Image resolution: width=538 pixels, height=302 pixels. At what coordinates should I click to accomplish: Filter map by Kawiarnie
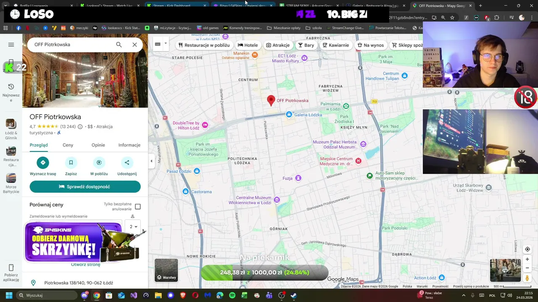(336, 45)
